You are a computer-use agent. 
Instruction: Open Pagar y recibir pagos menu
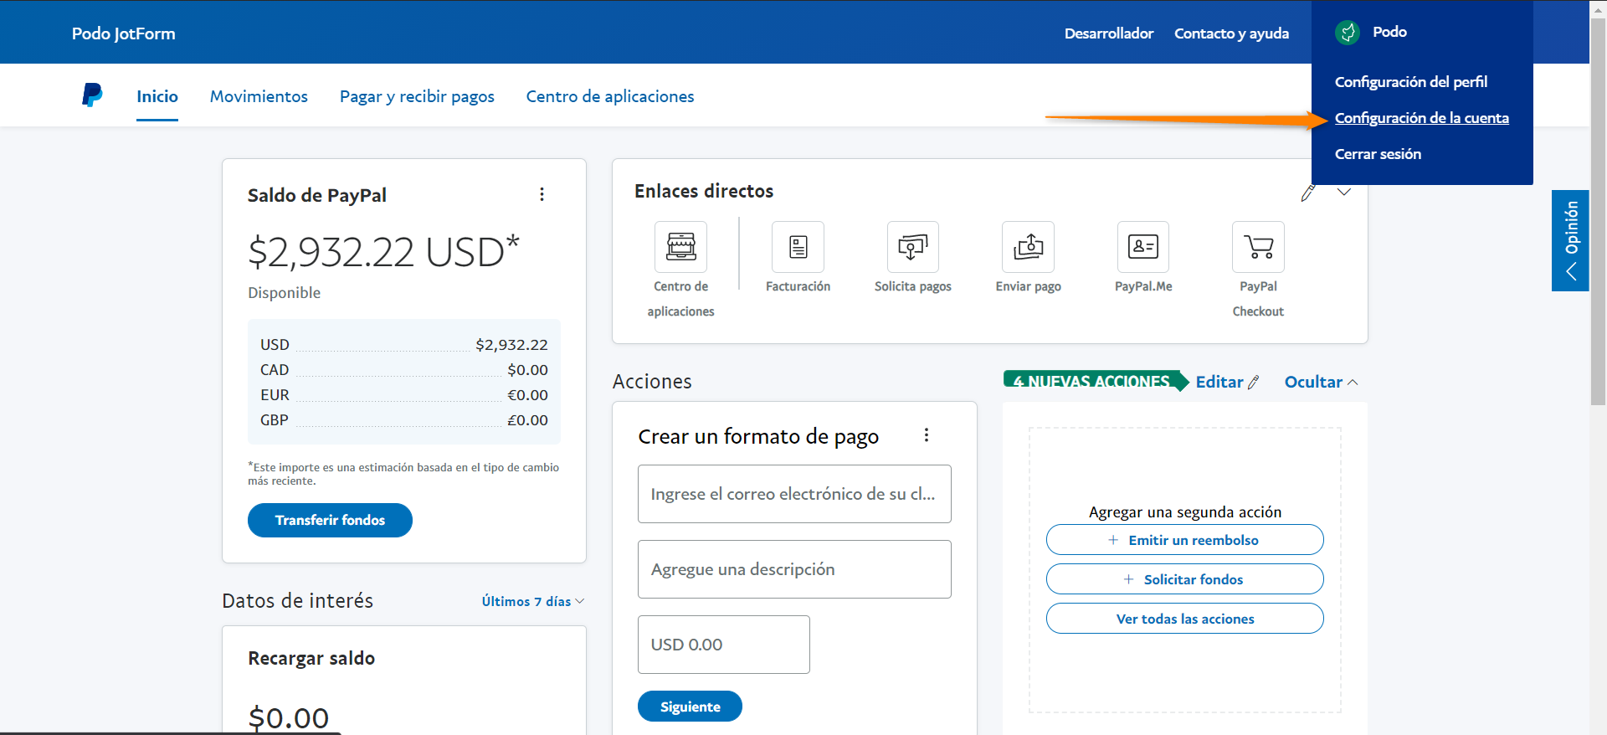point(417,96)
